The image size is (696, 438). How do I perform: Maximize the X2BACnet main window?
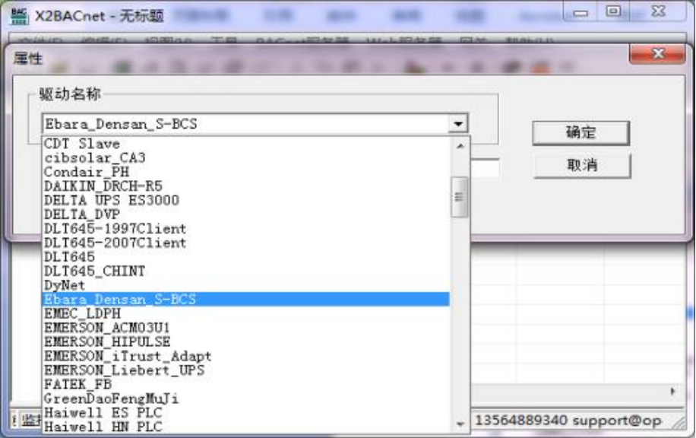613,11
